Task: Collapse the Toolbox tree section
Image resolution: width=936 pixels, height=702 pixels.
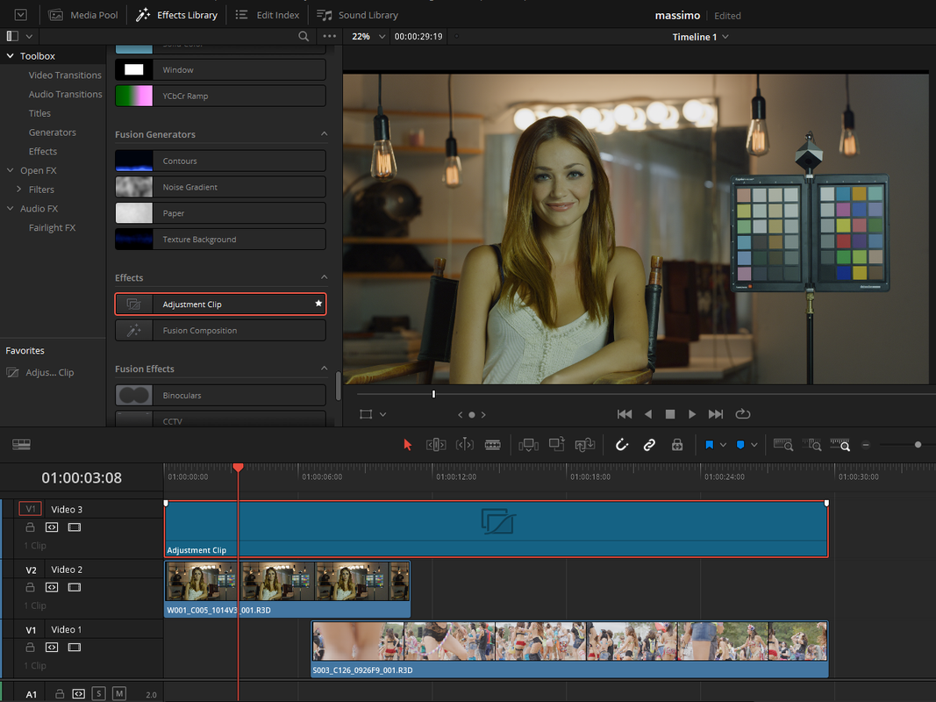Action: pos(11,55)
